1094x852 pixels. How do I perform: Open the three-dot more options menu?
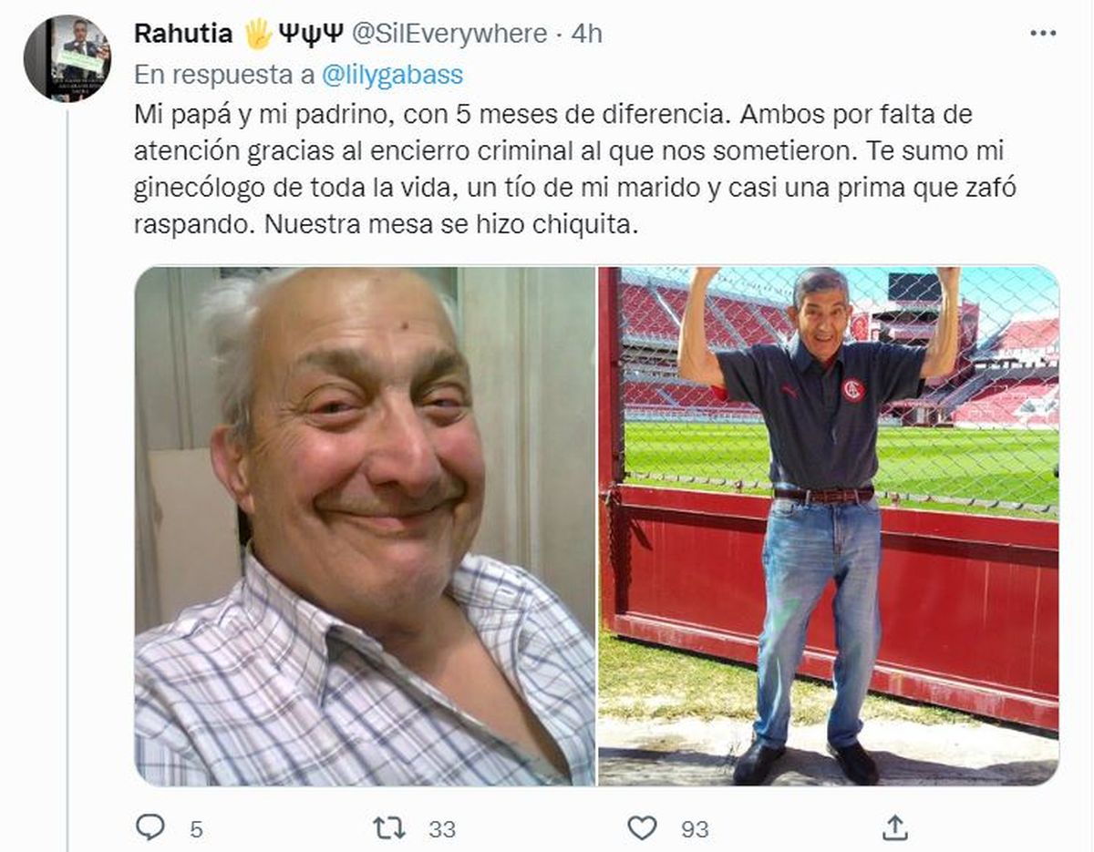[1042, 33]
